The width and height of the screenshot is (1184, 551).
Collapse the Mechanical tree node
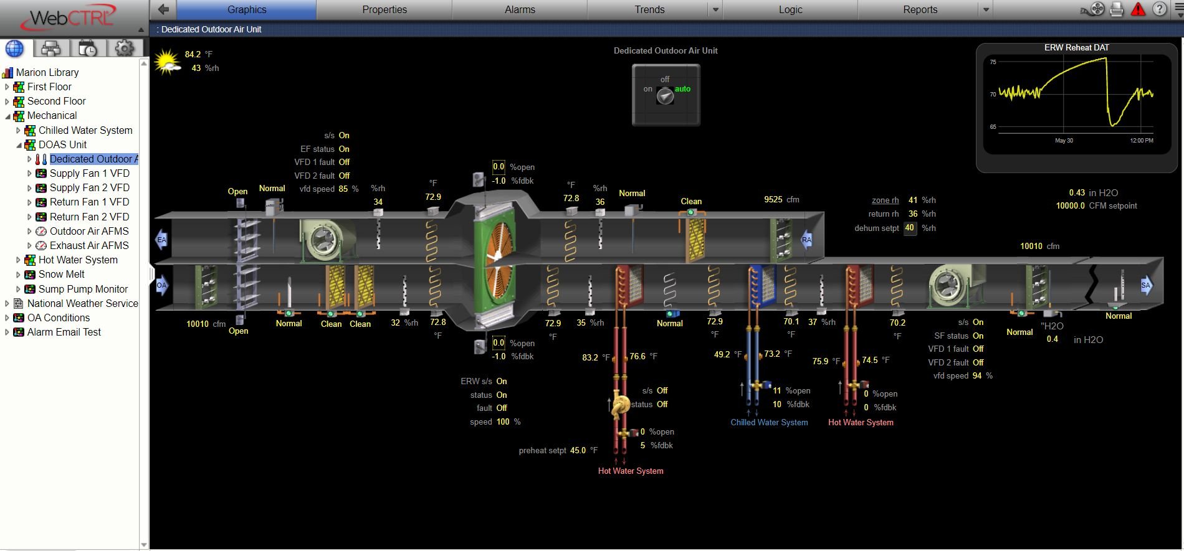tap(7, 116)
